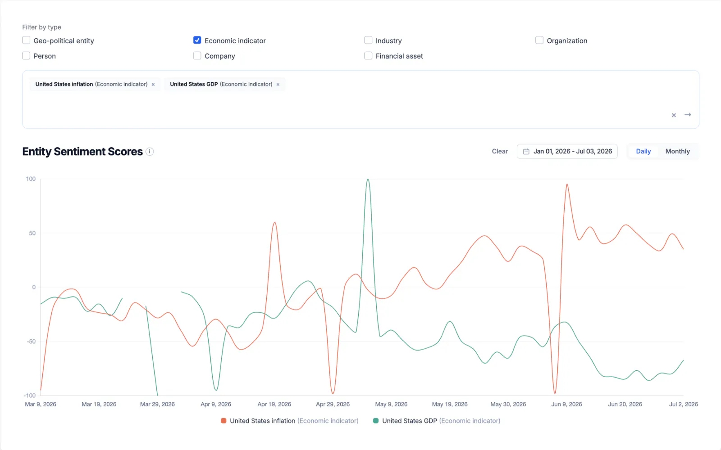
Task: Tick the Financial asset checkbox
Action: pos(368,56)
